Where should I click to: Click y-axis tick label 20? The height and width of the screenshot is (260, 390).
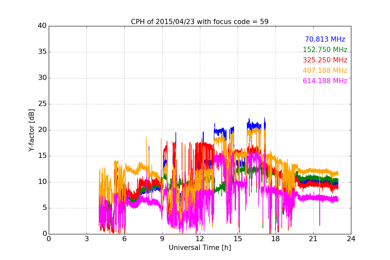42,130
